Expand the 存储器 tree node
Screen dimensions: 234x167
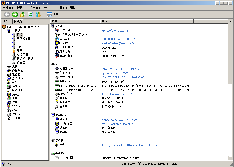pos(4,87)
